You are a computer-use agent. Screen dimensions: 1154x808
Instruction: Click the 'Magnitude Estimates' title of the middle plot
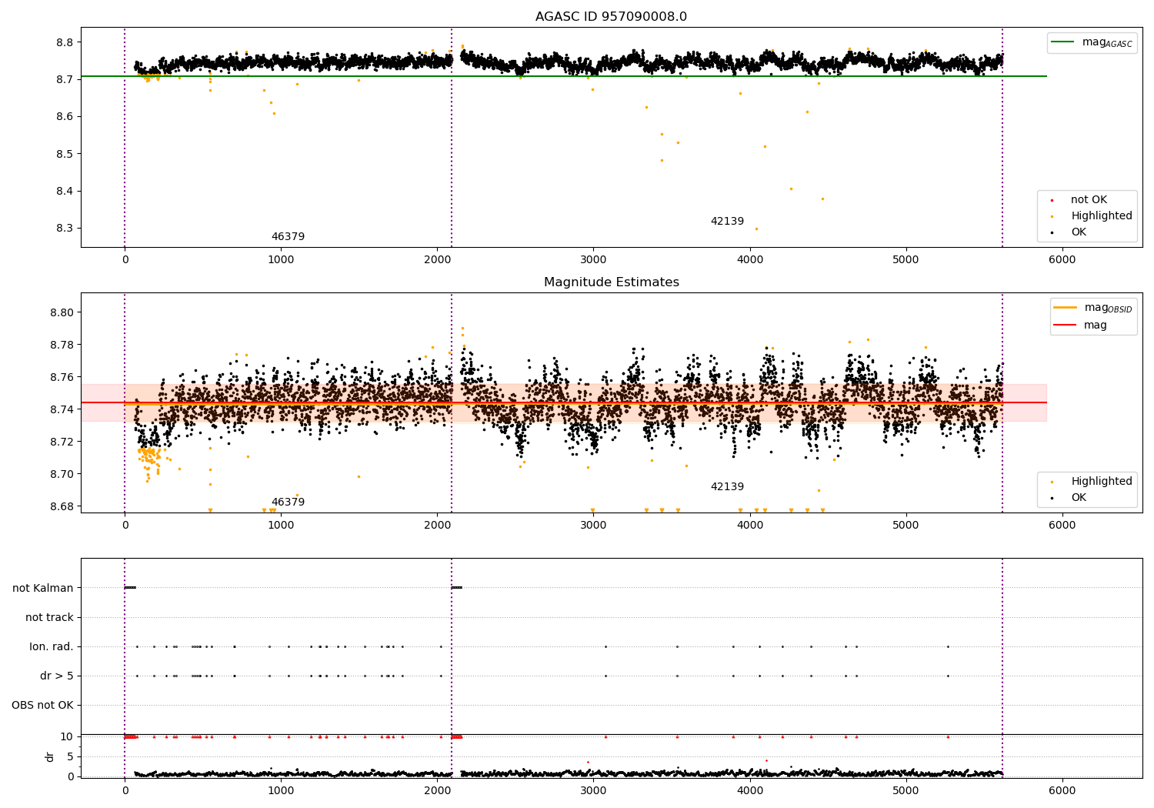tap(611, 282)
